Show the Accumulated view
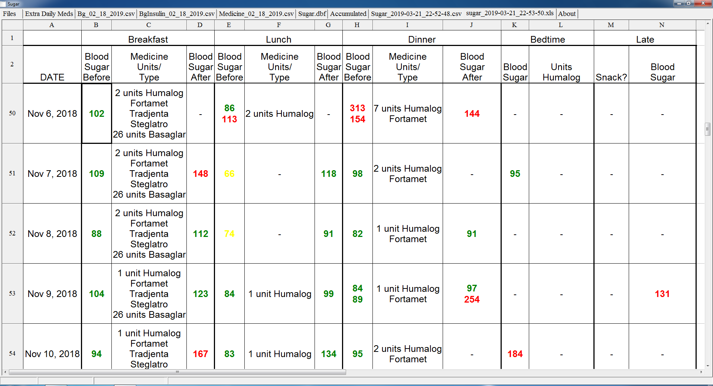This screenshot has width=713, height=386. pyautogui.click(x=348, y=14)
